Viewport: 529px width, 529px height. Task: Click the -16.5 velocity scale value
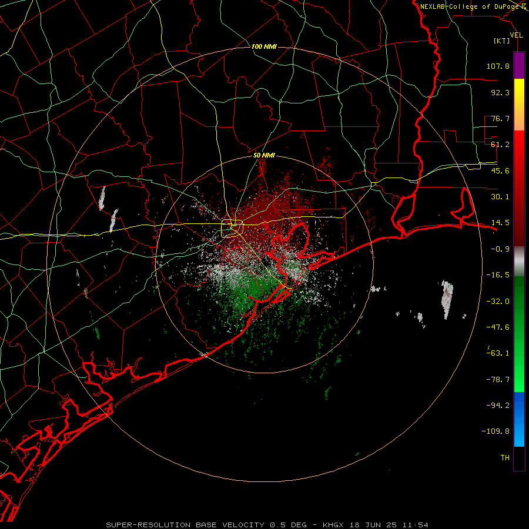tap(498, 275)
